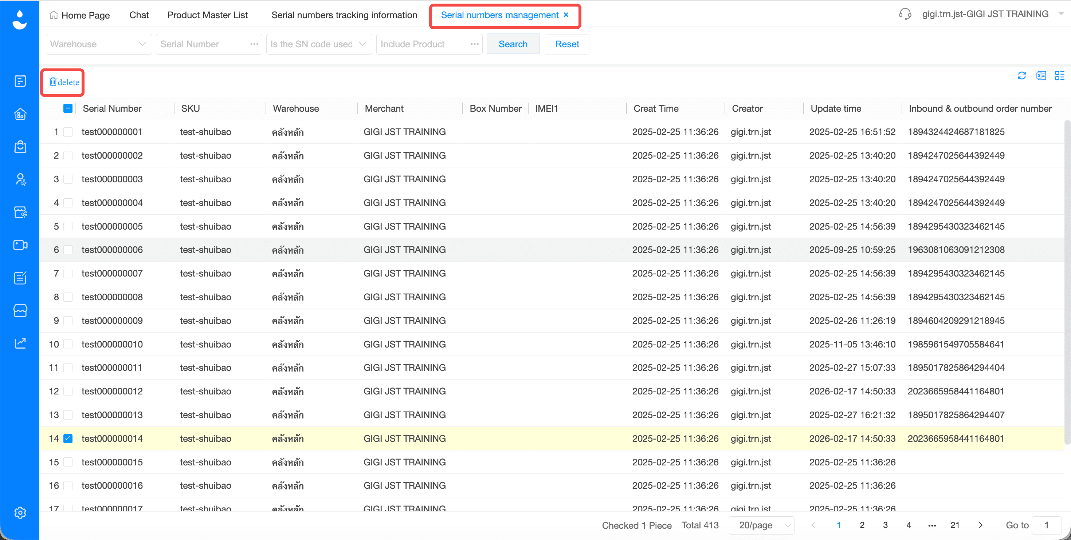
Task: Select current page 1 in pagination
Action: (x=839, y=525)
